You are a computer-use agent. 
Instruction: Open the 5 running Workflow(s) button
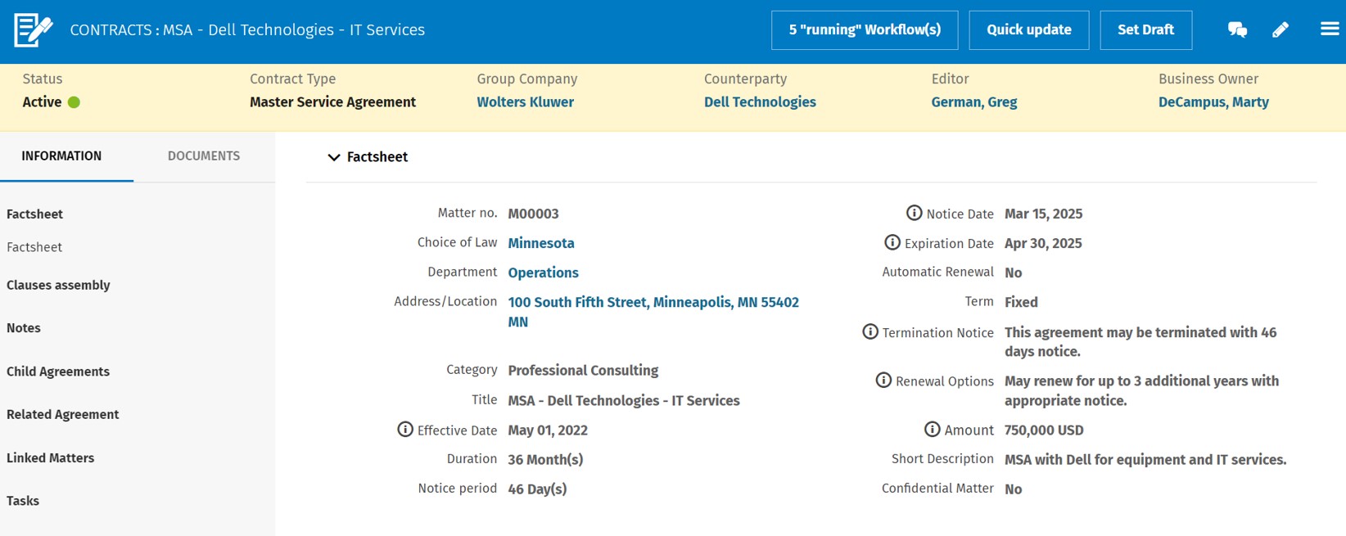(865, 30)
